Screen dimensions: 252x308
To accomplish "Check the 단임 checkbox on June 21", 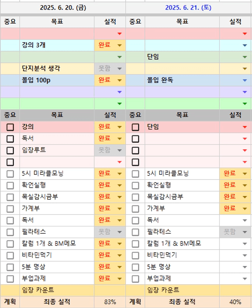I will pos(136,127).
